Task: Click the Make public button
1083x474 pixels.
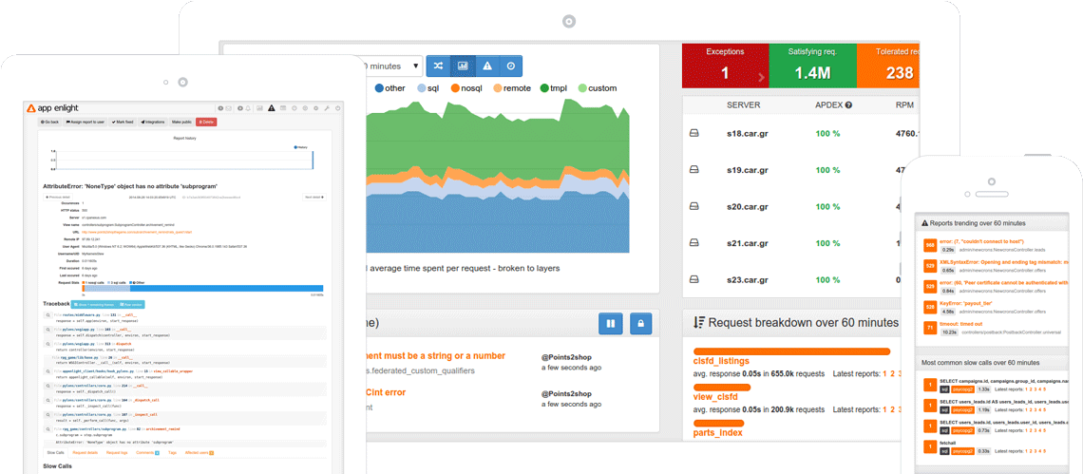Action: click(181, 122)
